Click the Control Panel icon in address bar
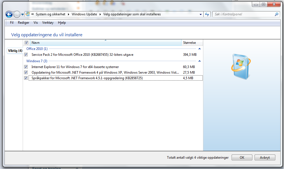The width and height of the screenshot is (284, 169). tap(28, 14)
